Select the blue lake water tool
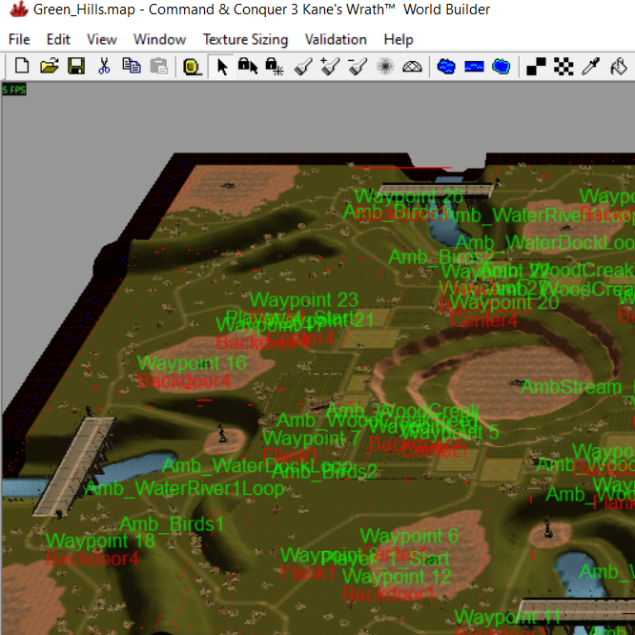Viewport: 635px width, 635px height. (x=446, y=66)
